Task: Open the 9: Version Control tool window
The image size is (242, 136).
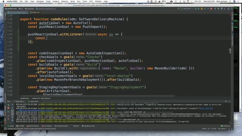Action: point(61,126)
